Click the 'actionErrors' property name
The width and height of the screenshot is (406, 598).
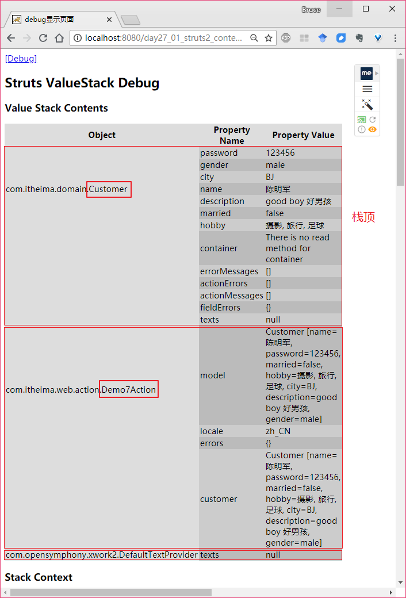coord(224,283)
